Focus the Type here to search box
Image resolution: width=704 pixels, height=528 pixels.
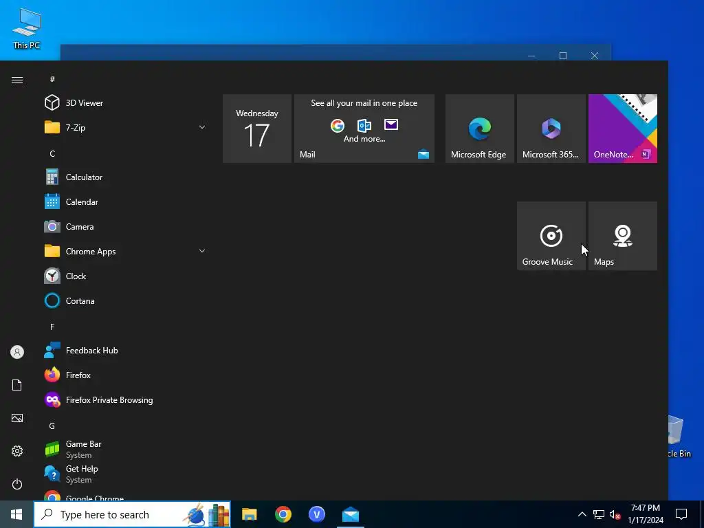[132, 514]
